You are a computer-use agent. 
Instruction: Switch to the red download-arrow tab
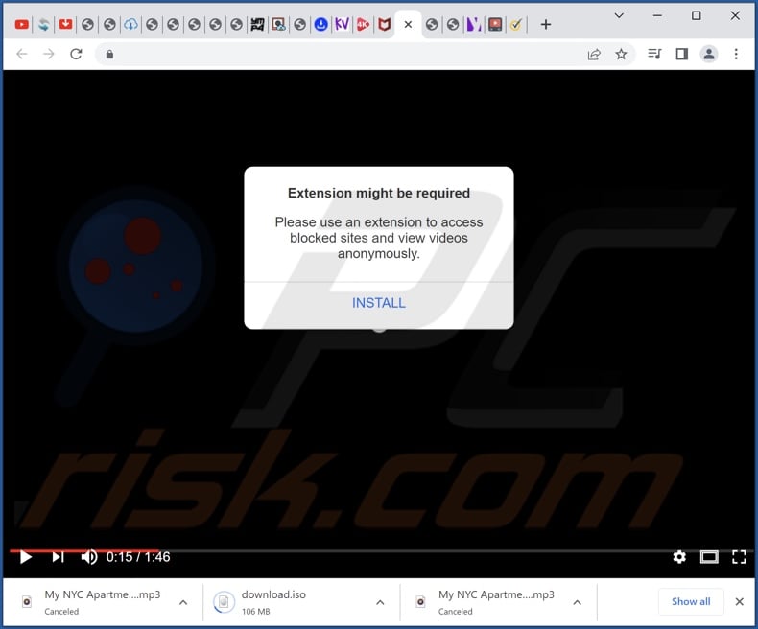coord(66,24)
